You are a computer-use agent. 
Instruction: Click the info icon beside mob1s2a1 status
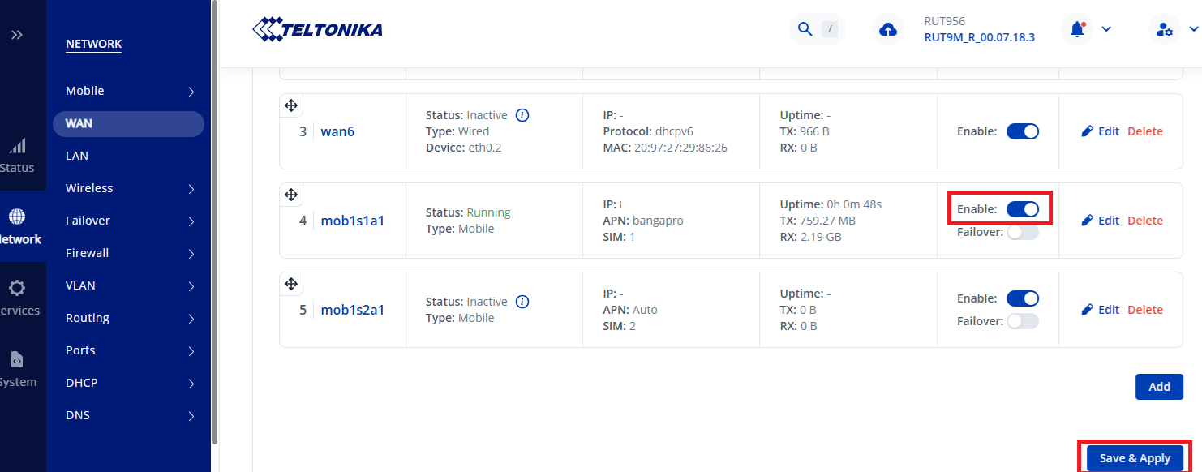coord(522,302)
